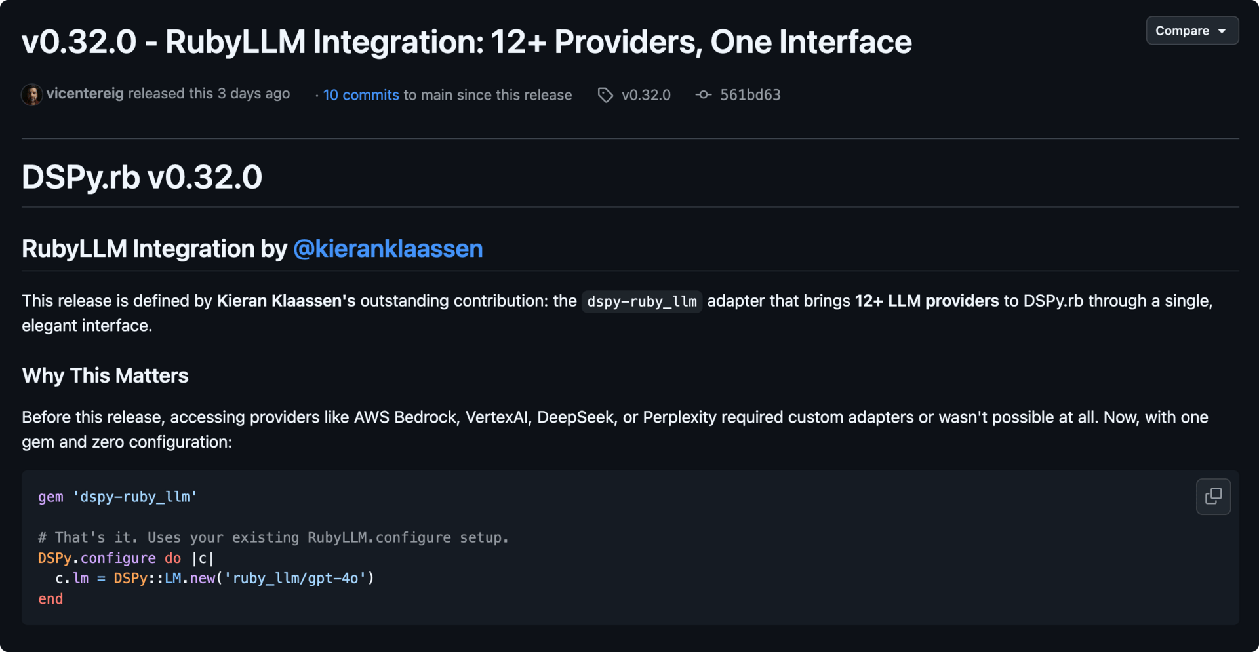Image resolution: width=1259 pixels, height=652 pixels.
Task: Click the tag icon beside v0.32.0
Action: 605,95
